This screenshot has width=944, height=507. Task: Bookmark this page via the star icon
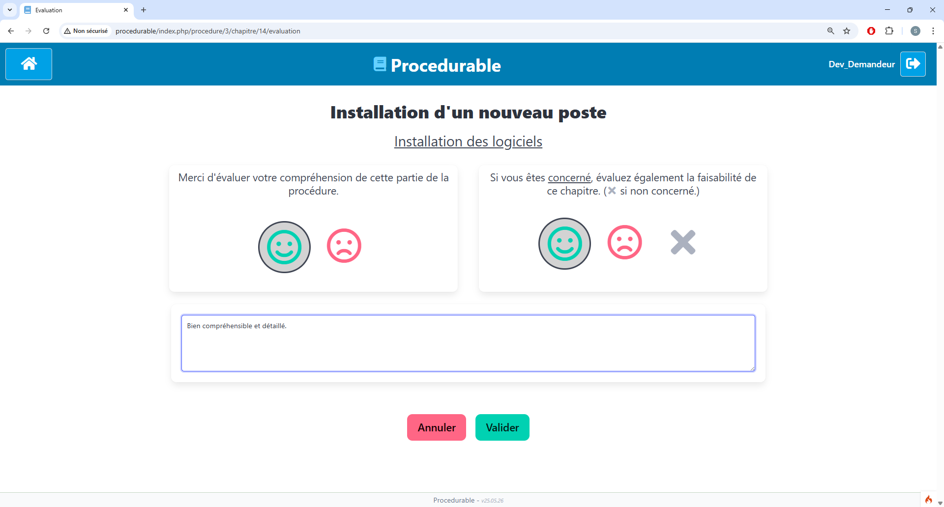tap(847, 31)
